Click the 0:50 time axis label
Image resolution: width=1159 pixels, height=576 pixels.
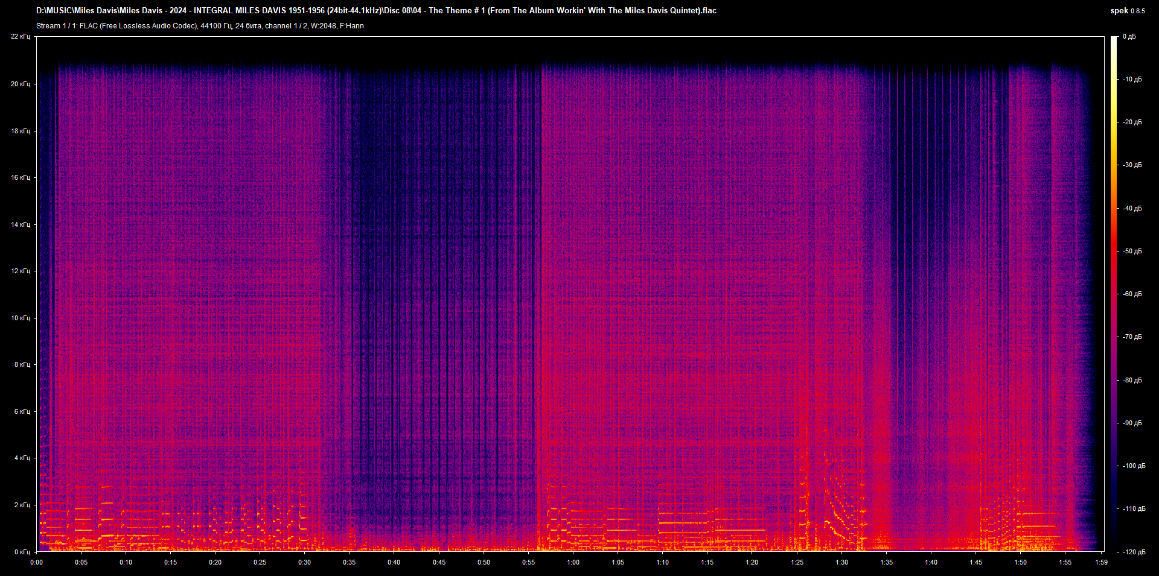tap(484, 562)
